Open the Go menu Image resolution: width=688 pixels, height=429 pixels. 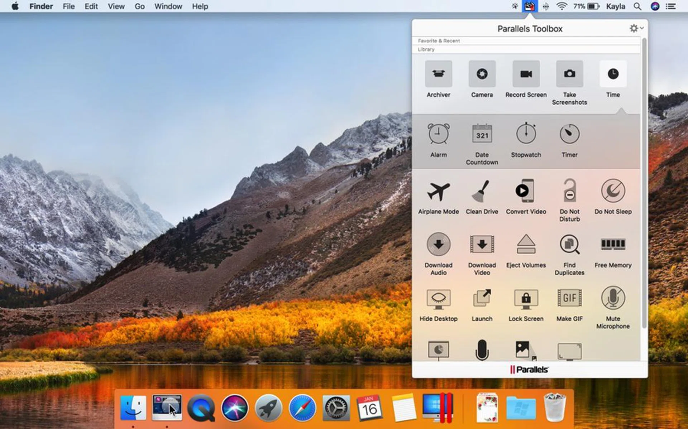coord(139,6)
